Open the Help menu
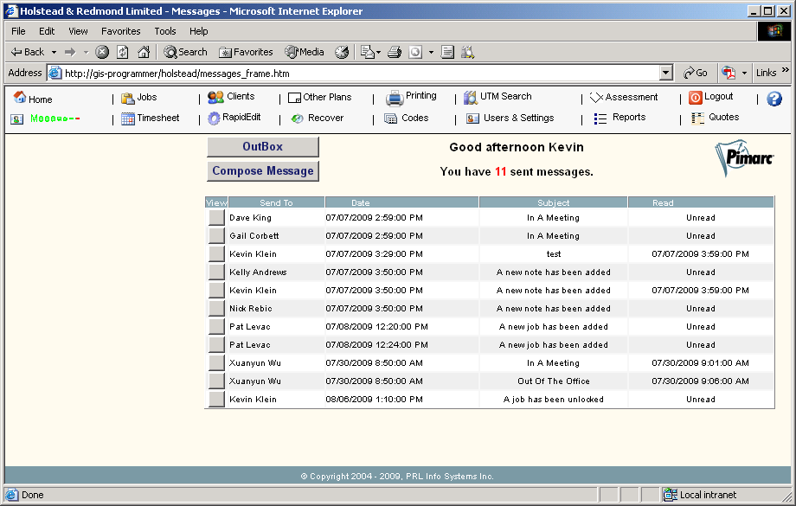This screenshot has height=506, width=796. click(198, 31)
